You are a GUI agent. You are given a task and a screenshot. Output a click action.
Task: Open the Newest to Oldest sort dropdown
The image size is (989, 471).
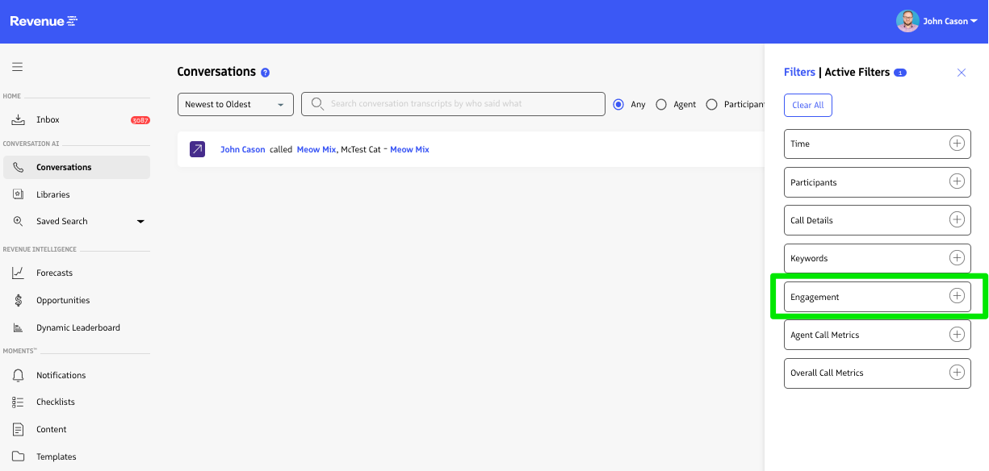236,104
